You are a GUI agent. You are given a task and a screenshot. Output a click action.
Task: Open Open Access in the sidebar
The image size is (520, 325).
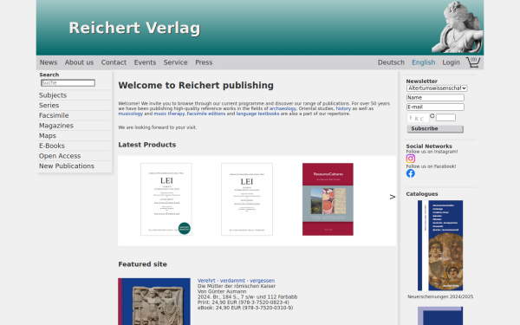click(x=60, y=156)
